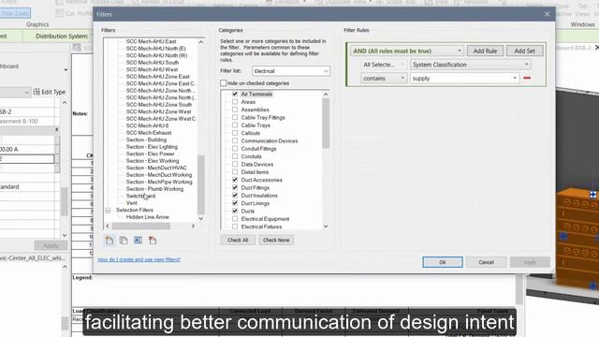Click the Add Rule button
Screen dimensions: 599x337
pos(485,51)
